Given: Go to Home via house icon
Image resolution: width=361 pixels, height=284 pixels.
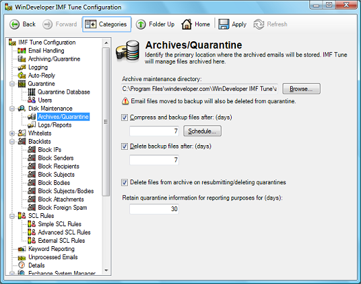Looking at the screenshot, I should pos(186,24).
